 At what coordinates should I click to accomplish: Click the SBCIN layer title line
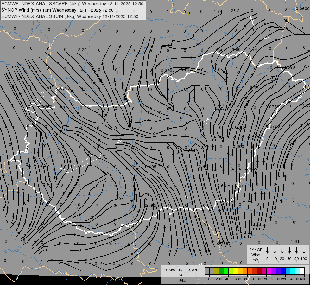click(70, 16)
